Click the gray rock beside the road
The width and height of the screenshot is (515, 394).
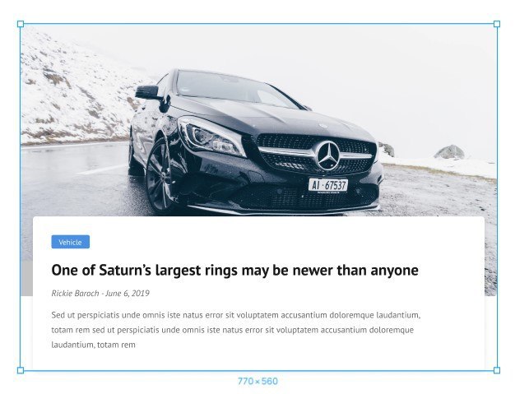coord(450,152)
